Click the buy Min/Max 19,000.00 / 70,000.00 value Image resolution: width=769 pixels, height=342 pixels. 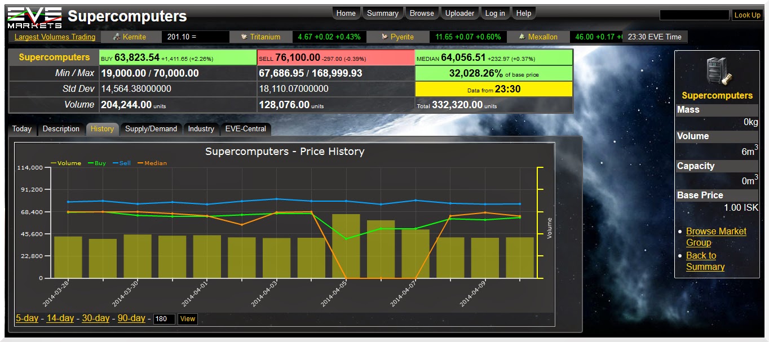pyautogui.click(x=149, y=73)
